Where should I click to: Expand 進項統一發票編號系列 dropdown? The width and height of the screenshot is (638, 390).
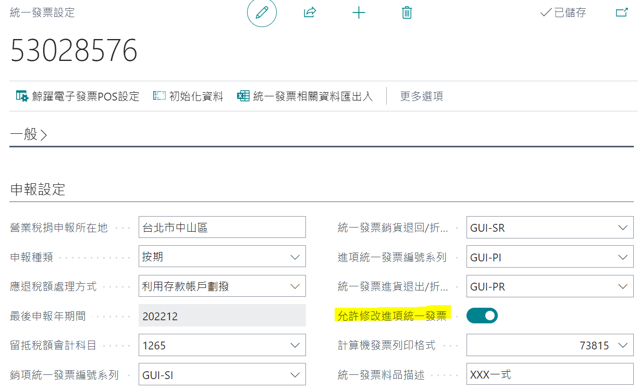(622, 257)
